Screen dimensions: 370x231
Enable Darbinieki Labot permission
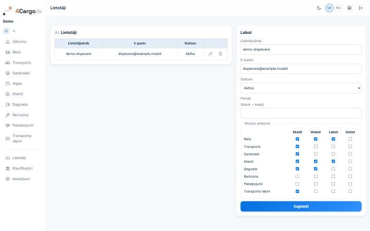pyautogui.click(x=333, y=154)
